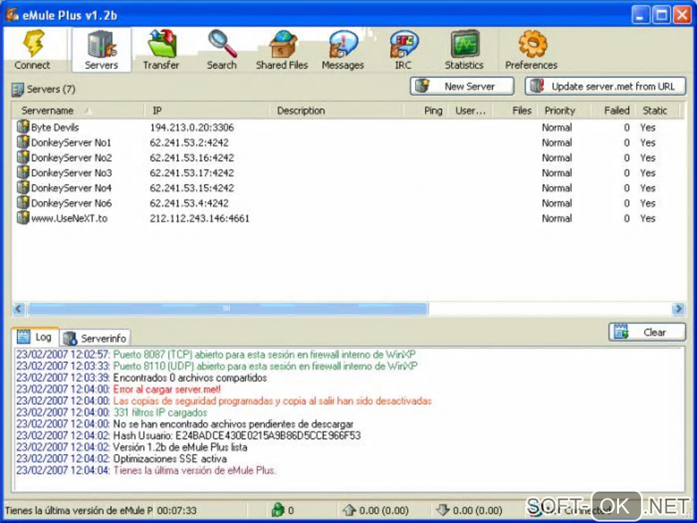Screen dimensions: 697x523
Task: Click the DonkeyServer No6 server icon
Action: 23,202
